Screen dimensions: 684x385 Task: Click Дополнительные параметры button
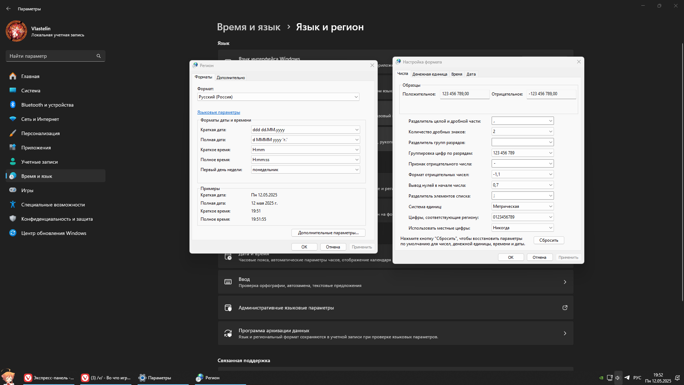point(328,233)
